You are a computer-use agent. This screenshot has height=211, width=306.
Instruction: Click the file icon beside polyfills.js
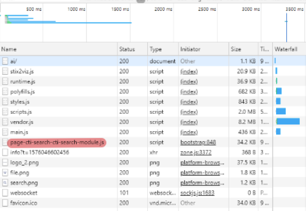(5, 92)
